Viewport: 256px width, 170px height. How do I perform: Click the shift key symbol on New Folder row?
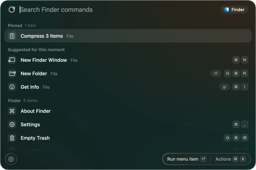228,73
